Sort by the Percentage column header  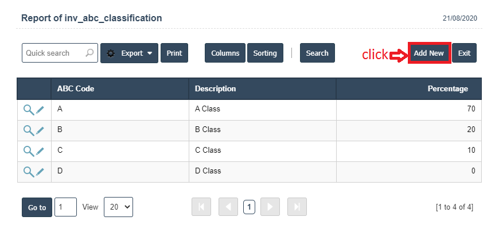(x=447, y=89)
